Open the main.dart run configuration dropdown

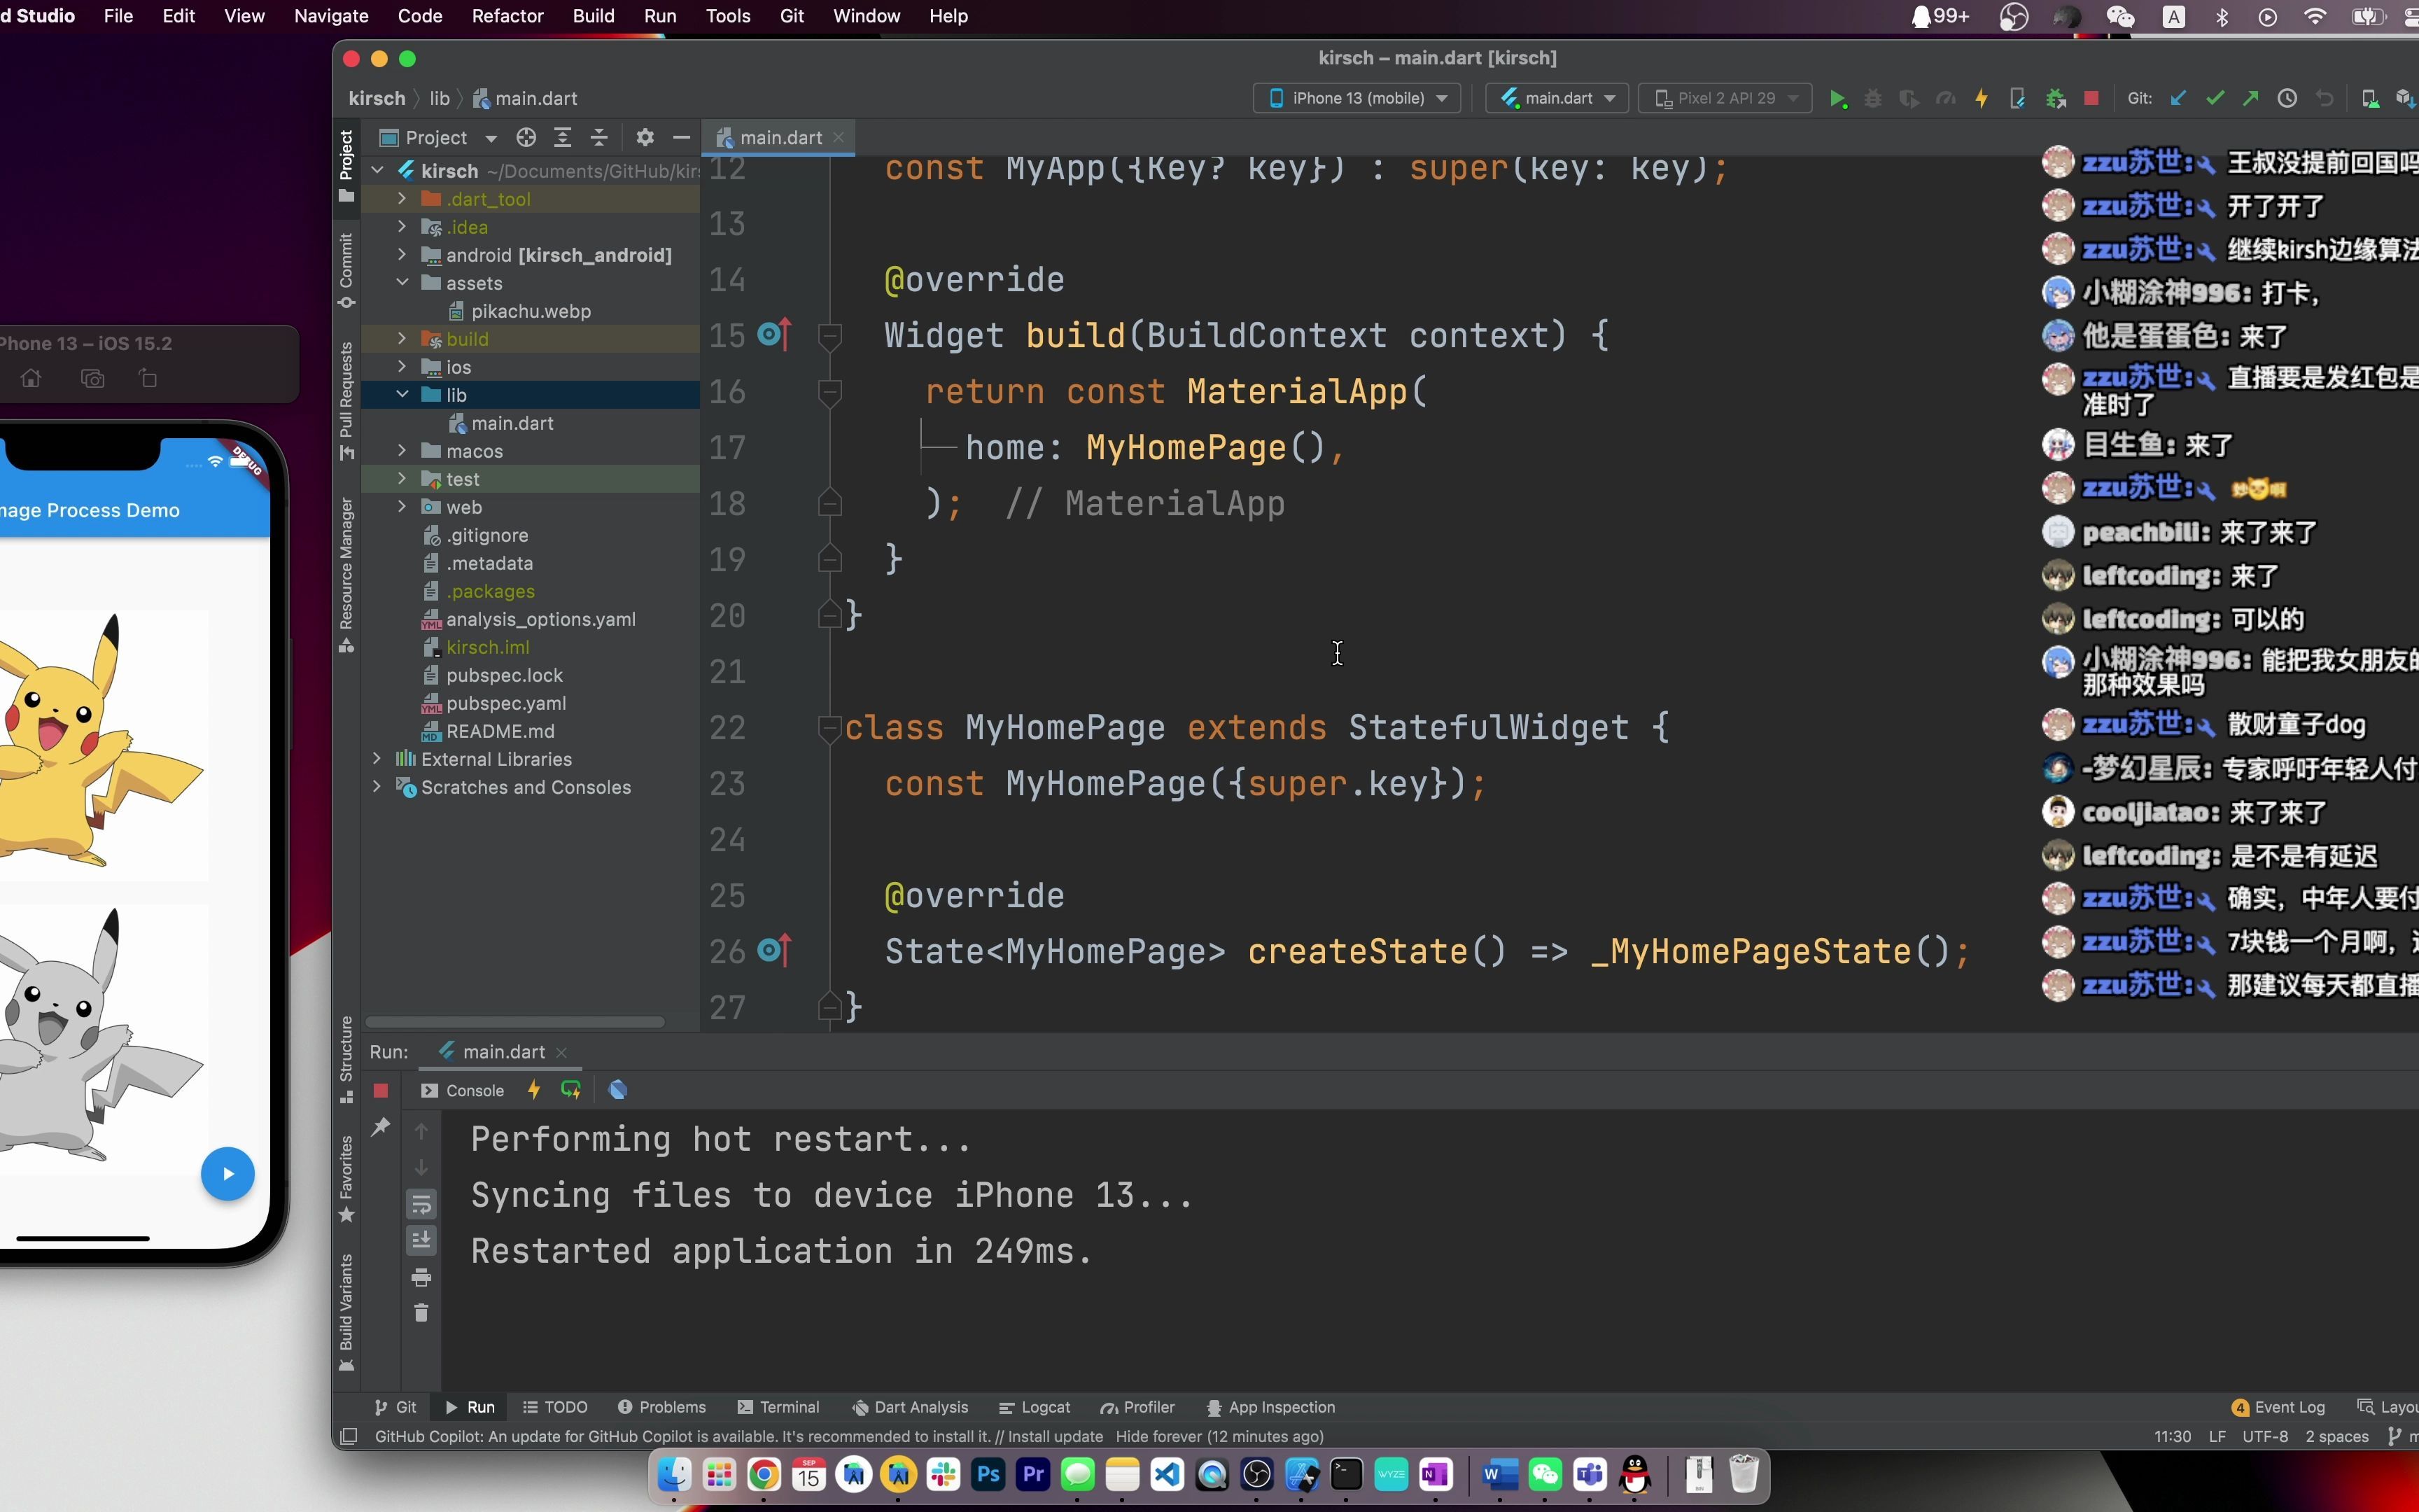pos(1557,98)
